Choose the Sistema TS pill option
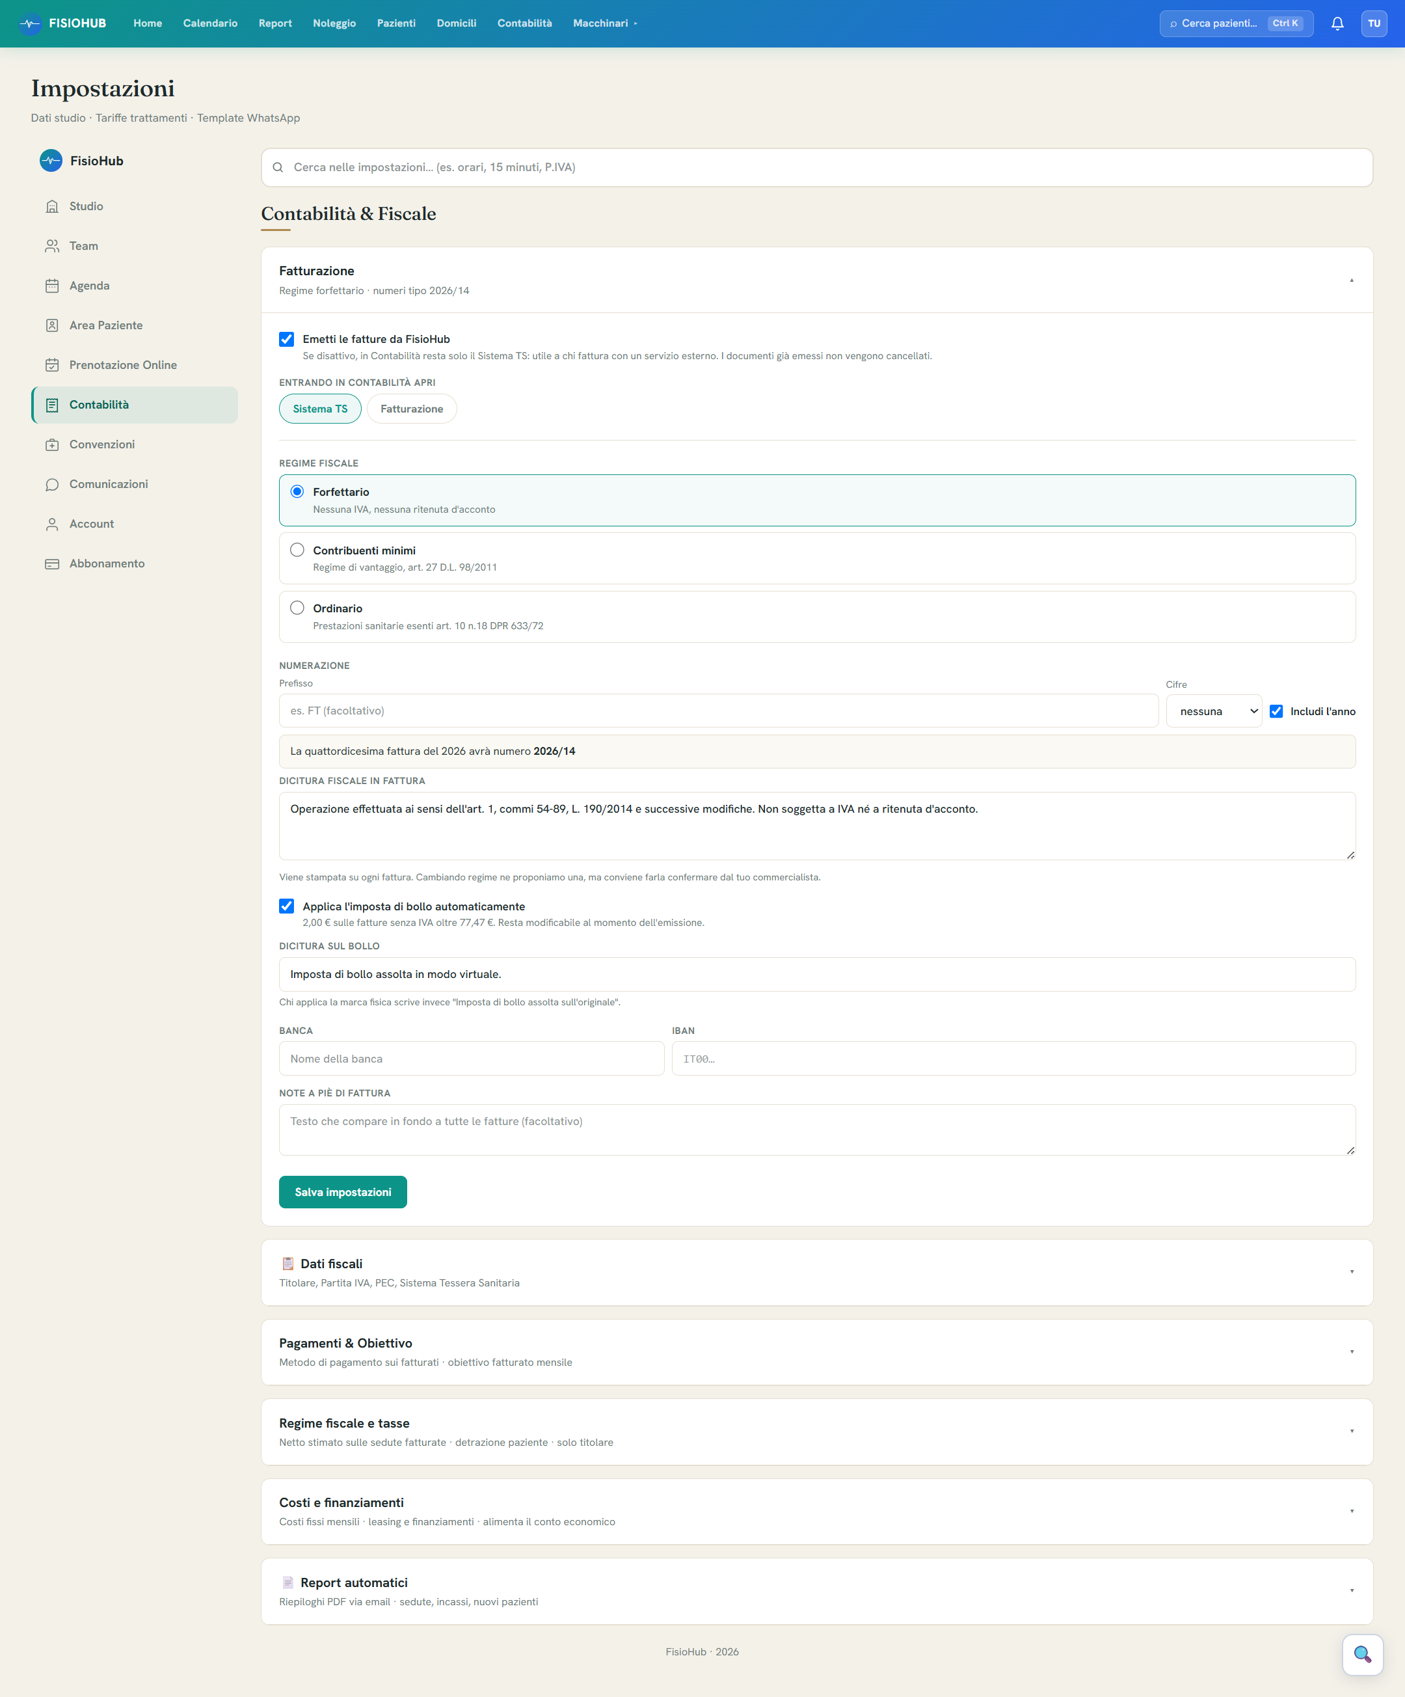Image resolution: width=1405 pixels, height=1697 pixels. tap(320, 409)
